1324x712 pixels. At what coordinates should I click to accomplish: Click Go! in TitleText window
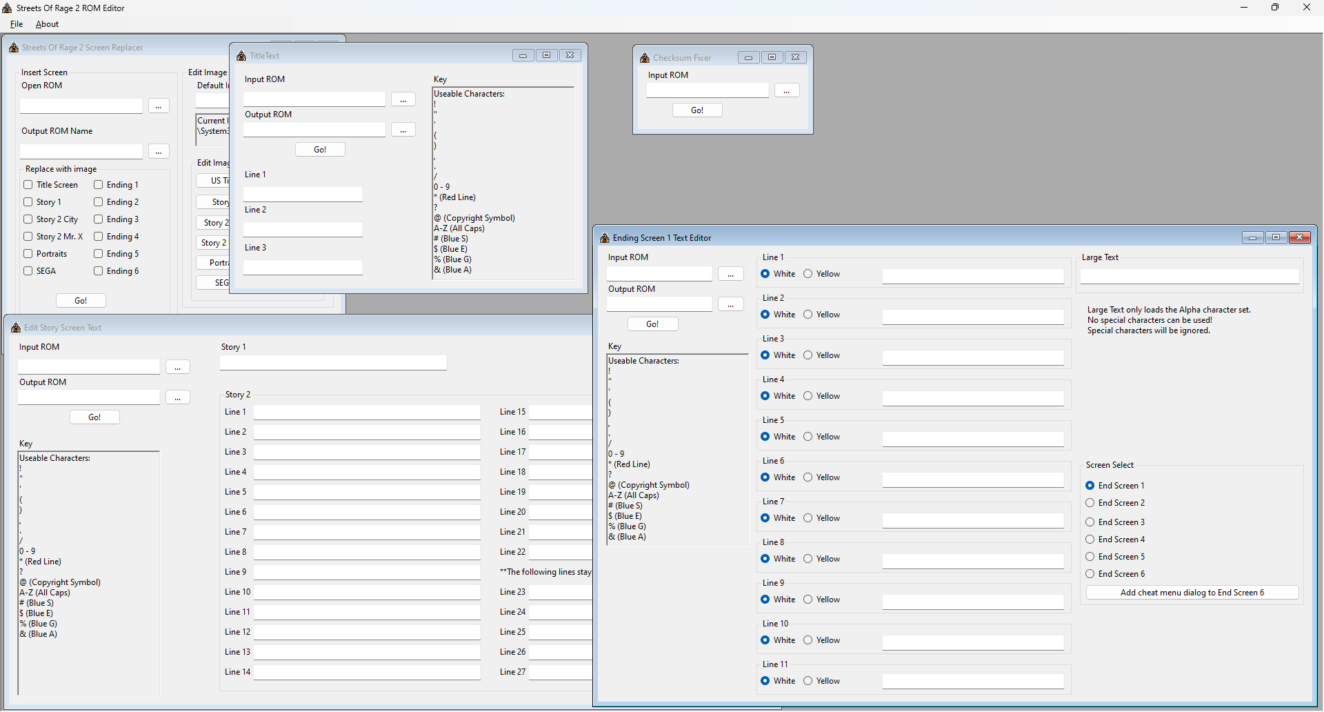click(x=320, y=150)
